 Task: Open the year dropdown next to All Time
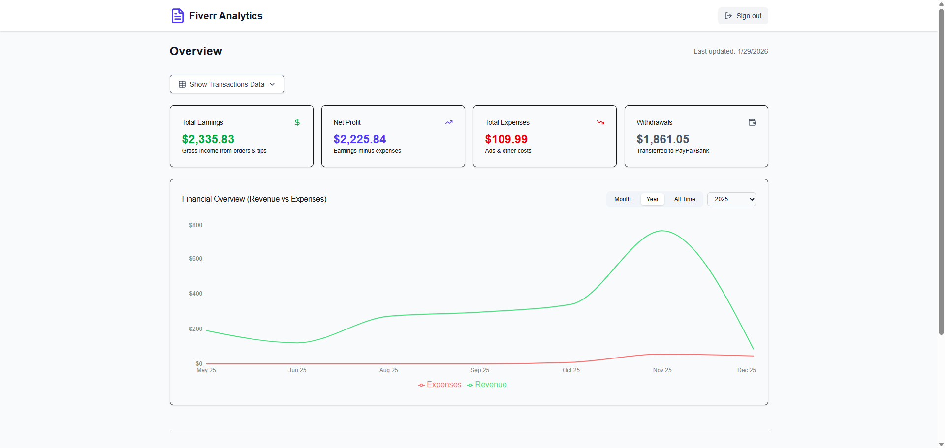731,199
